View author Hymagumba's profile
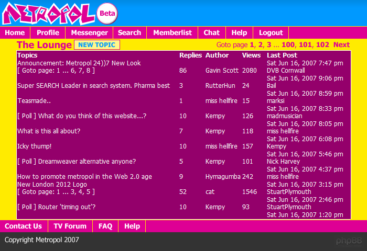Screen dimensions: 367x251 (x=223, y=177)
